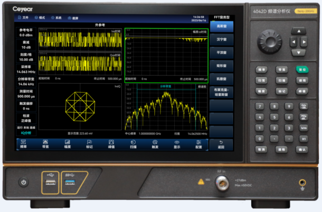This screenshot has height=212, width=322.
Task: Open the 模式 (Mode) menu
Action: click(x=41, y=18)
